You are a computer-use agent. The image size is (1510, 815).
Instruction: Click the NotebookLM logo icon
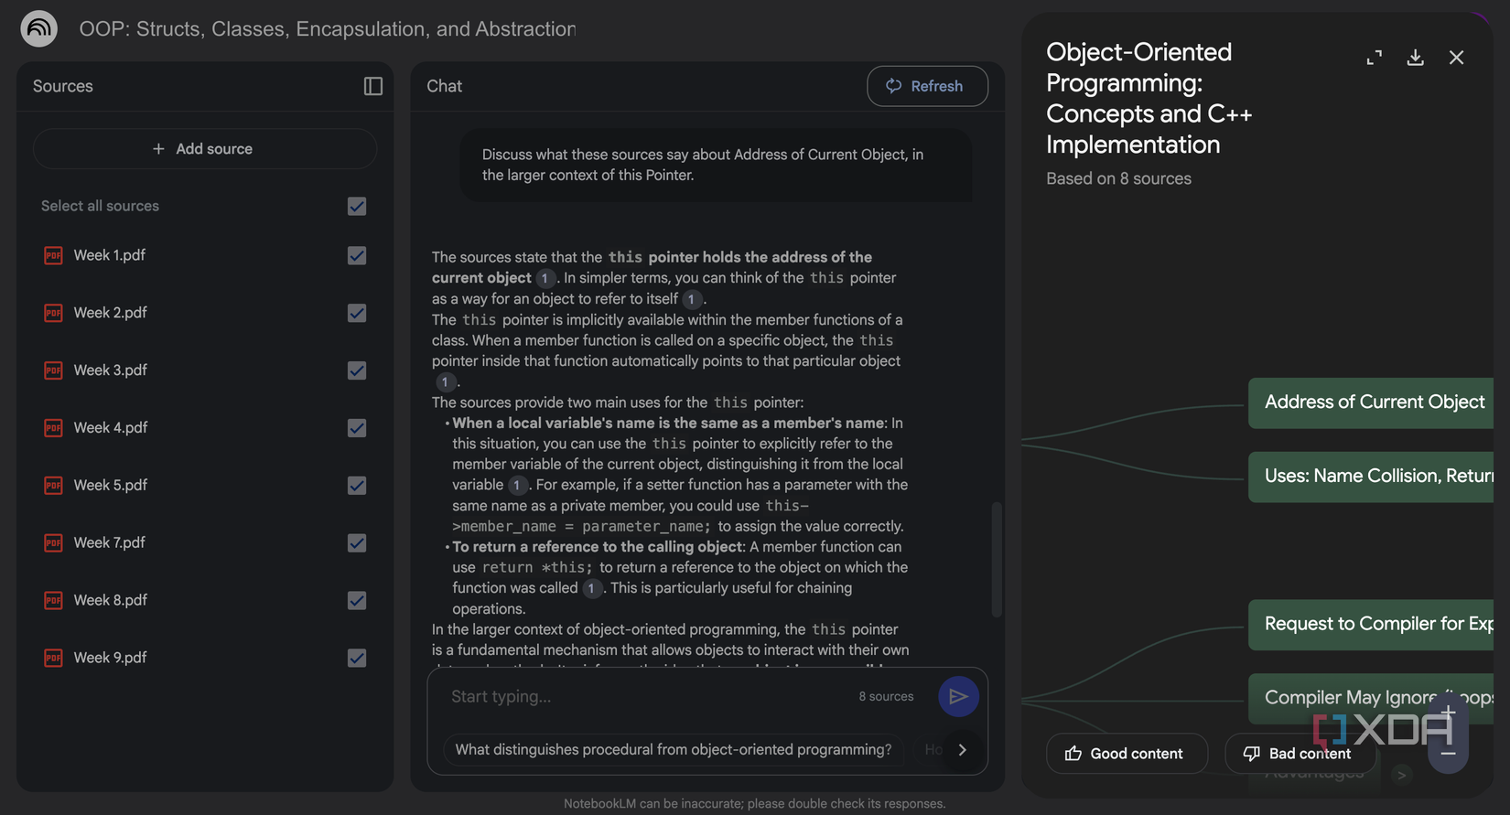click(x=38, y=28)
